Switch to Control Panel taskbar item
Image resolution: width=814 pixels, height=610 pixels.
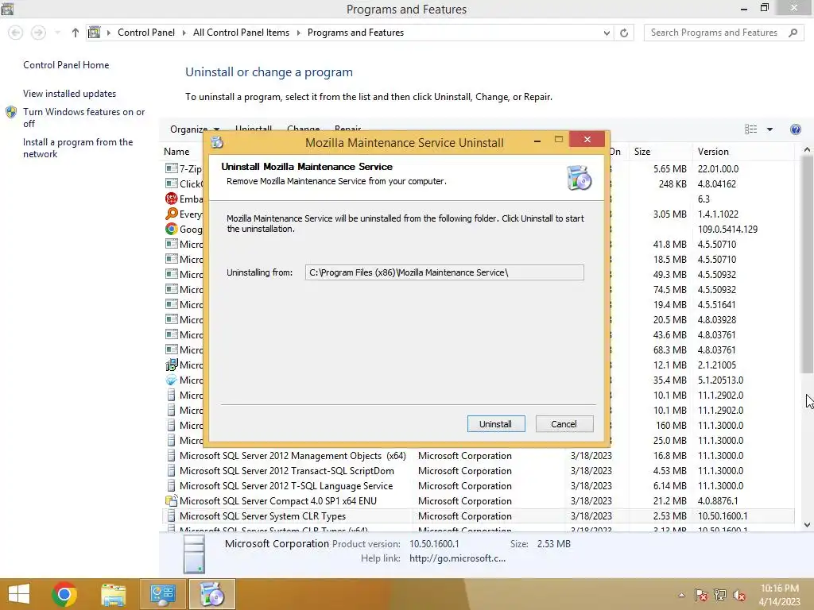[x=162, y=594]
